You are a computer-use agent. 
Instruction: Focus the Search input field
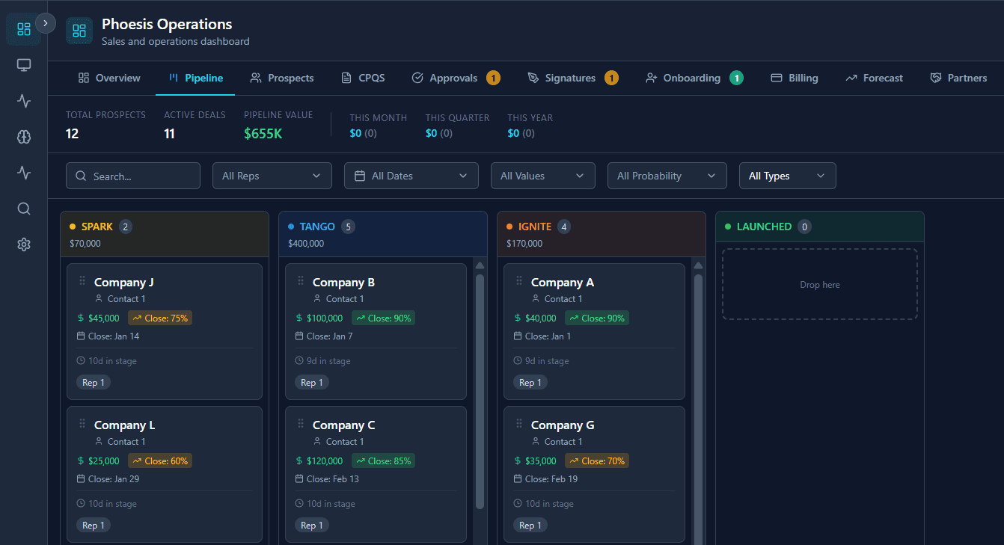point(133,176)
